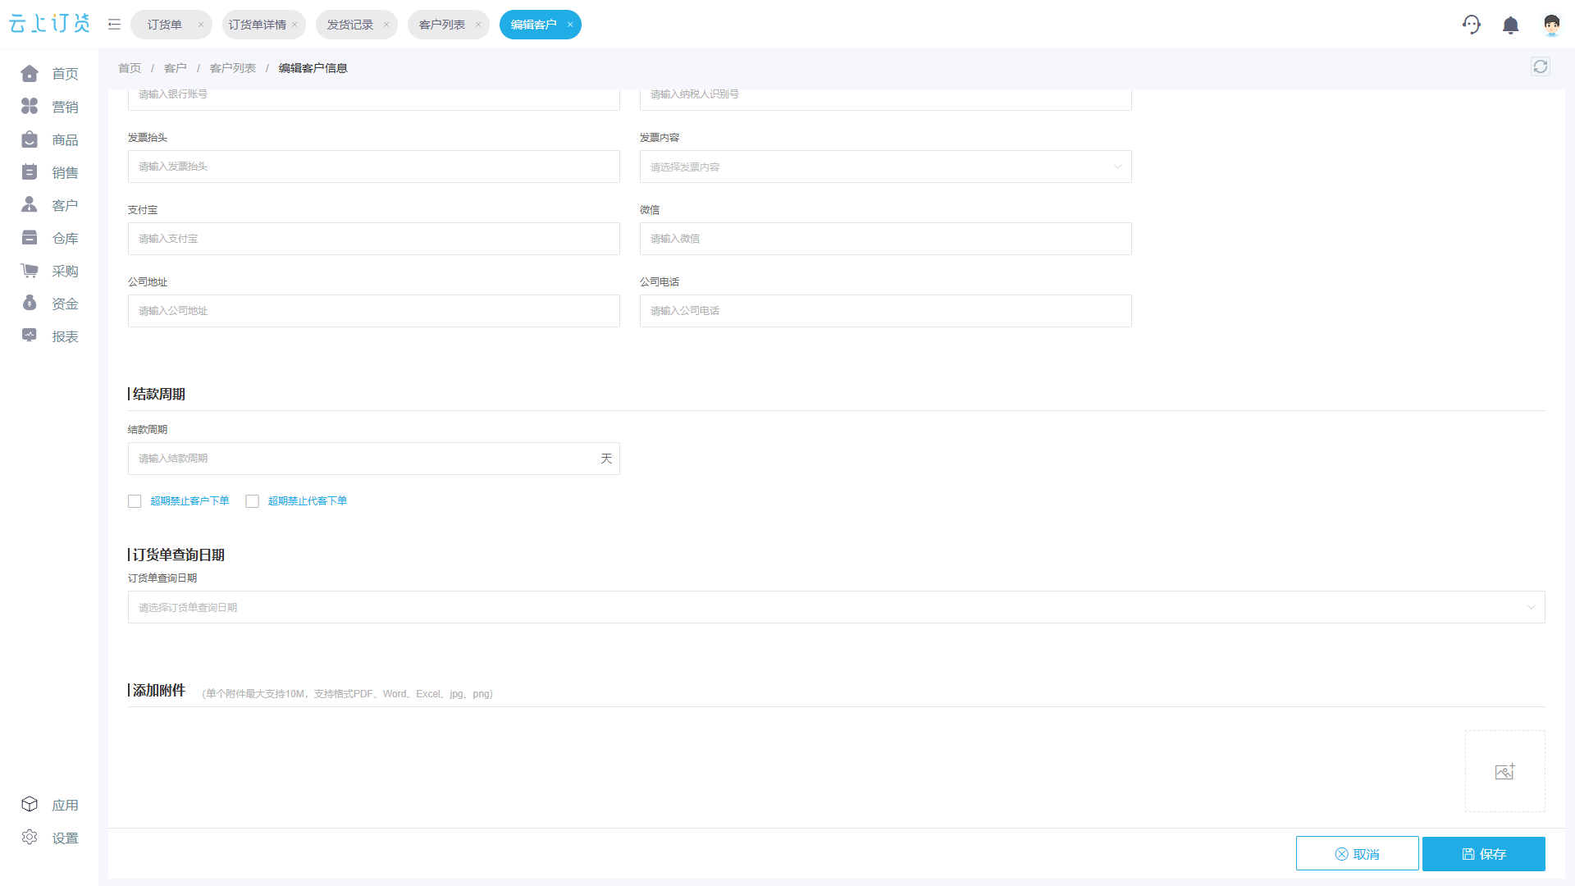Check 超期禁止代客下单 checkbox

(x=253, y=501)
